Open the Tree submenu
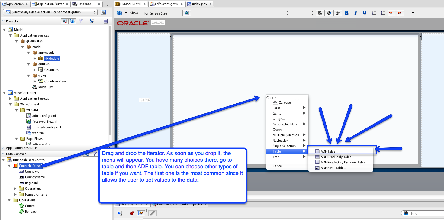The width and height of the screenshot is (444, 220). 287,157
